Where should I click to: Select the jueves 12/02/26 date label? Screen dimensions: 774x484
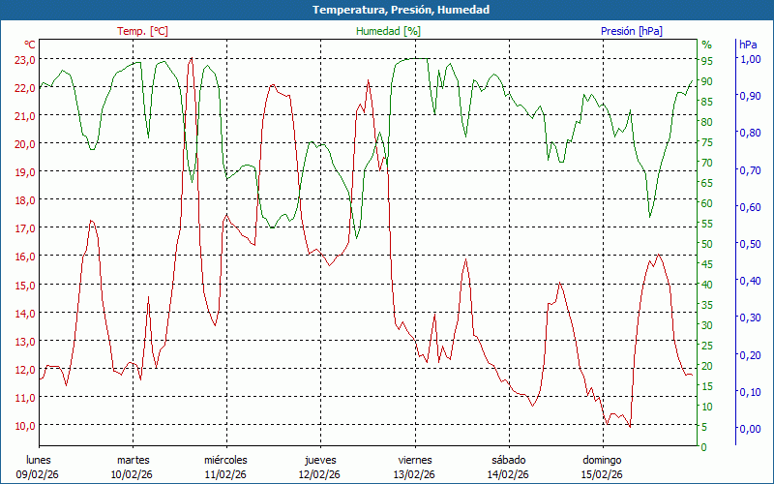(x=319, y=467)
